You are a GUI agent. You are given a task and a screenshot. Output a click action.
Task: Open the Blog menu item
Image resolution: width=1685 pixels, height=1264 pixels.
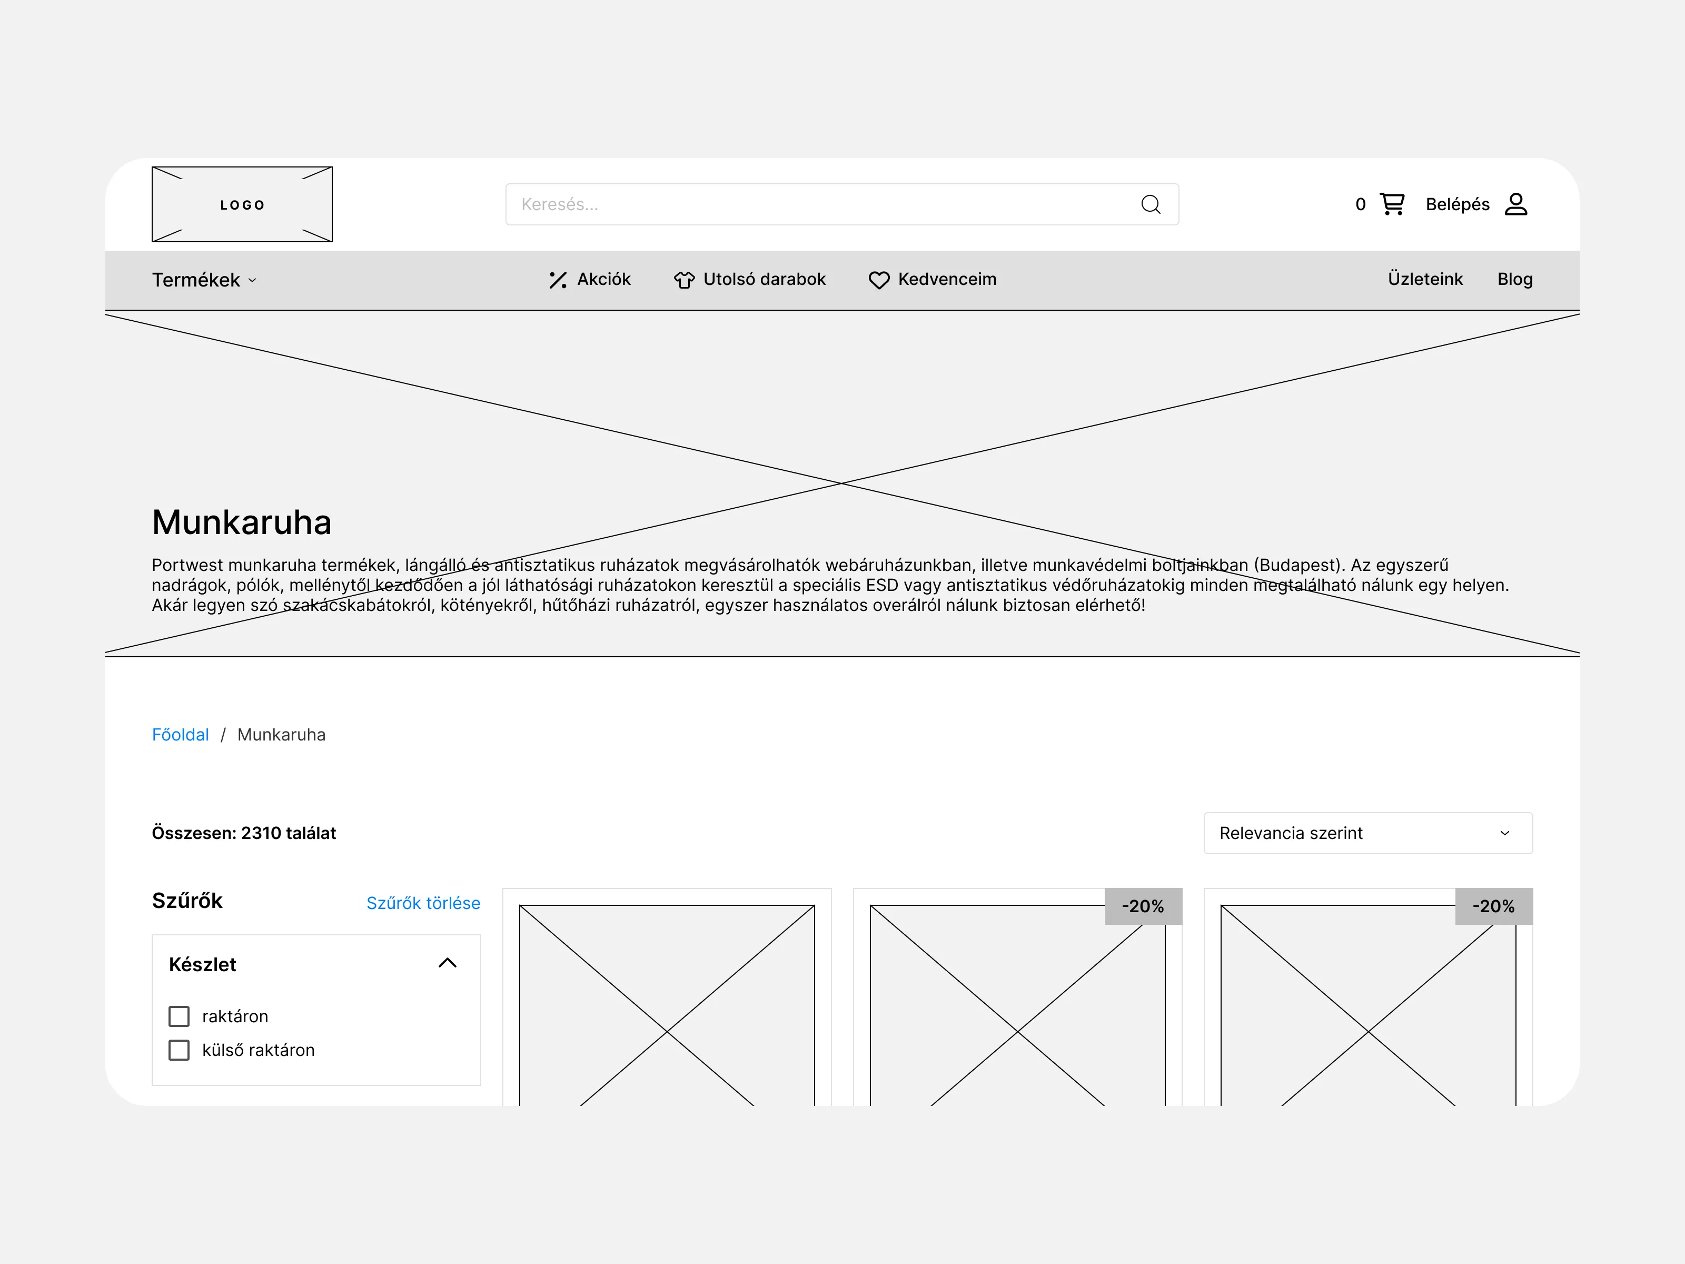(x=1514, y=279)
